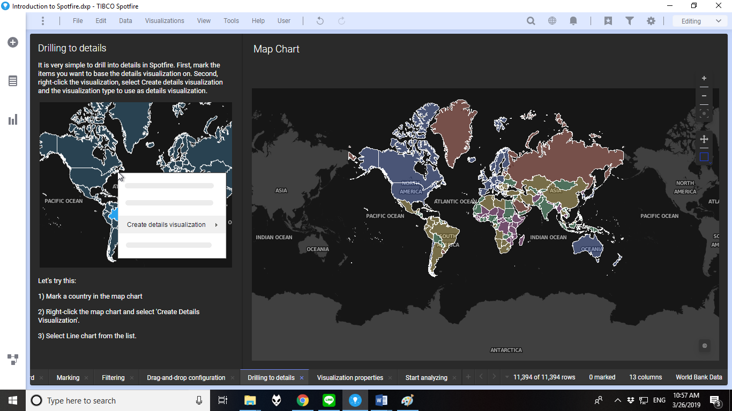Open LINE from the taskbar
The image size is (732, 411).
point(329,400)
